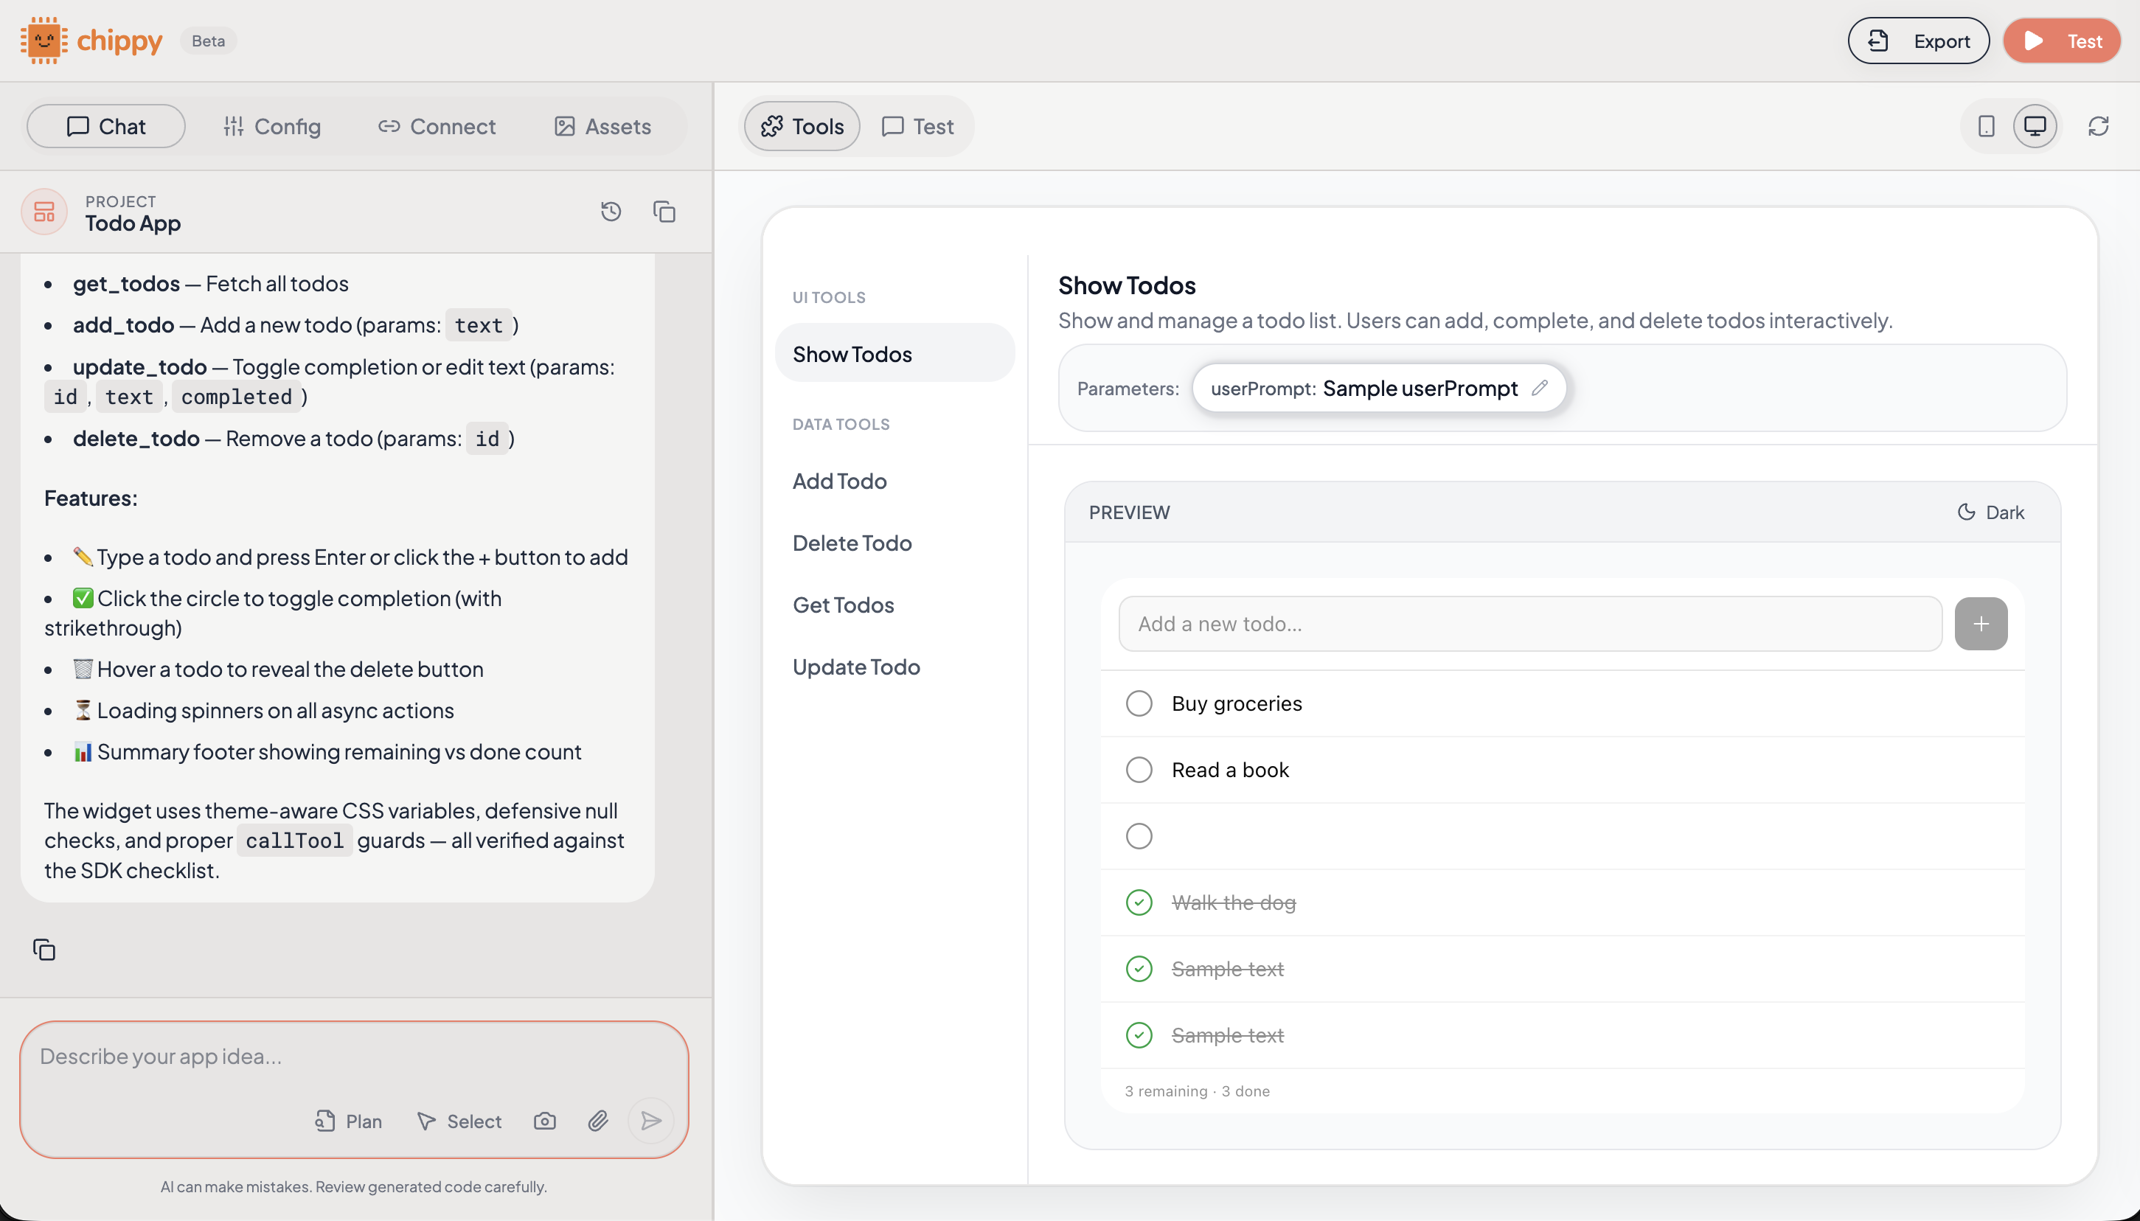Select the Test tab next to Tools
The height and width of the screenshot is (1221, 2140).
pyautogui.click(x=918, y=126)
